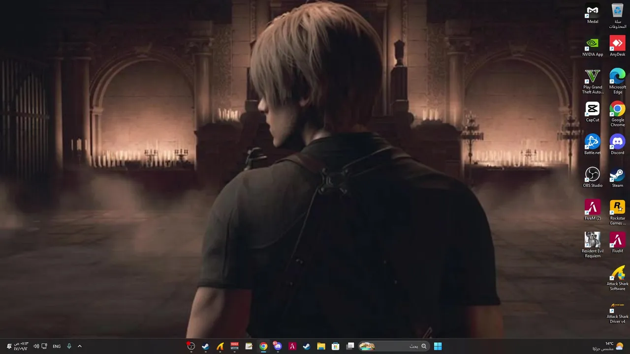Open the yellow Attack Shark taskbar icon

coord(220,346)
